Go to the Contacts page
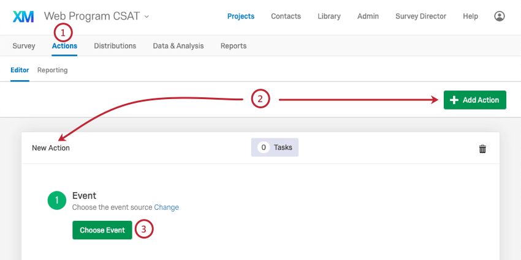521x260 pixels. 286,17
